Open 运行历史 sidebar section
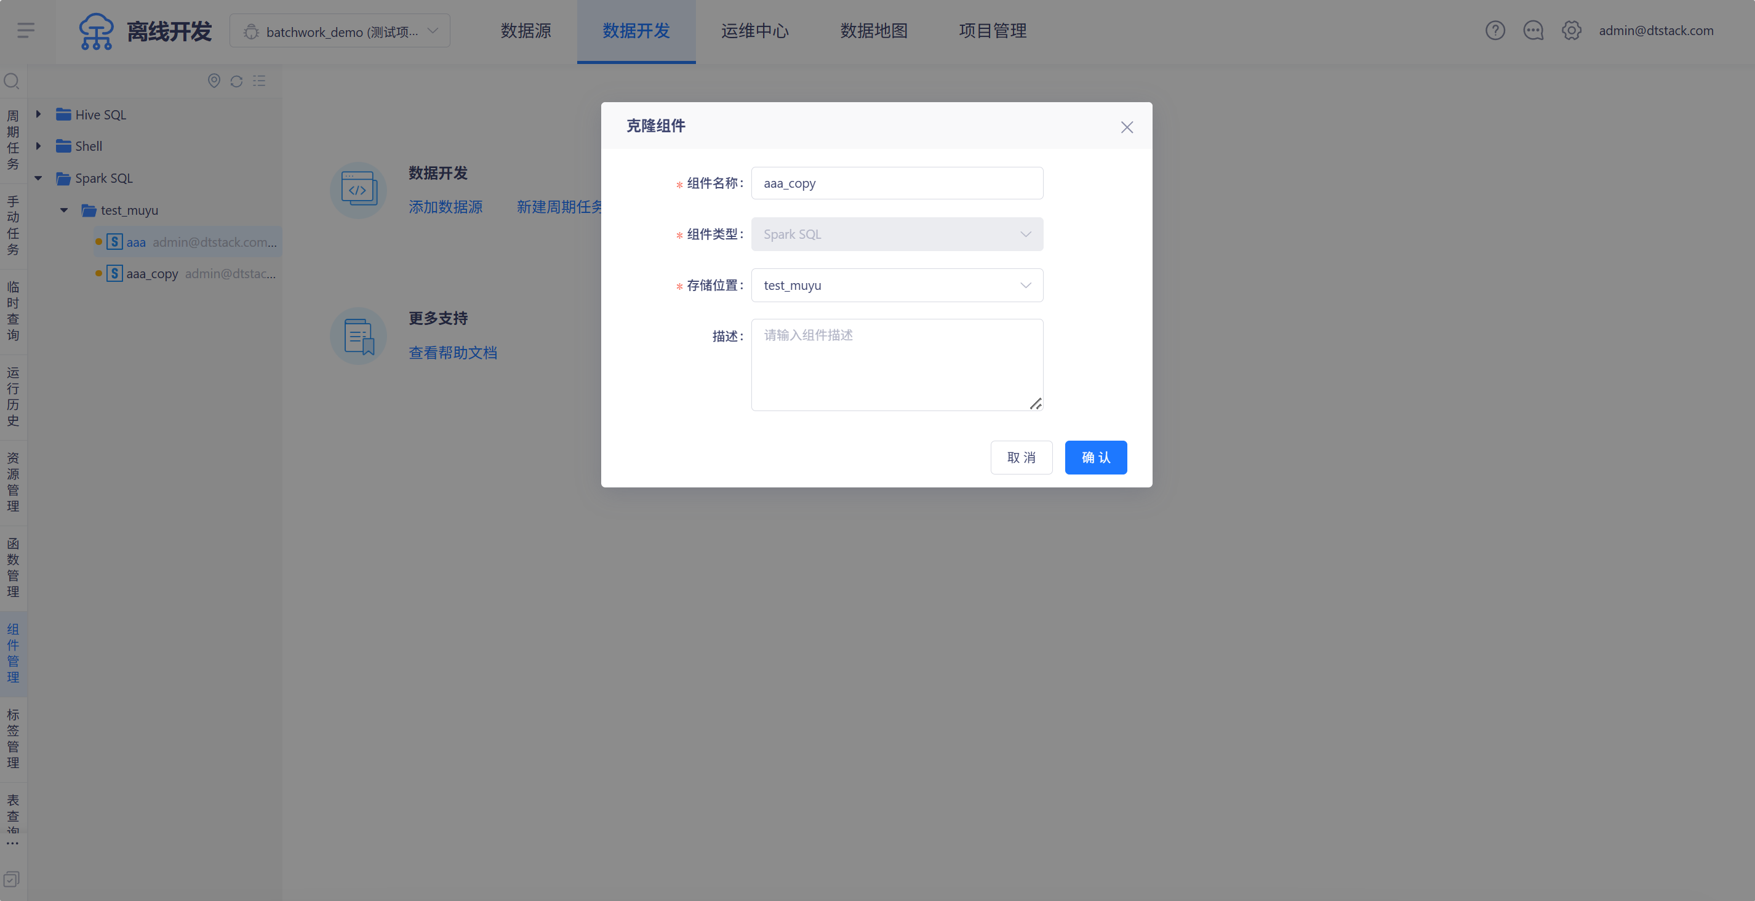This screenshot has width=1755, height=901. coord(13,397)
